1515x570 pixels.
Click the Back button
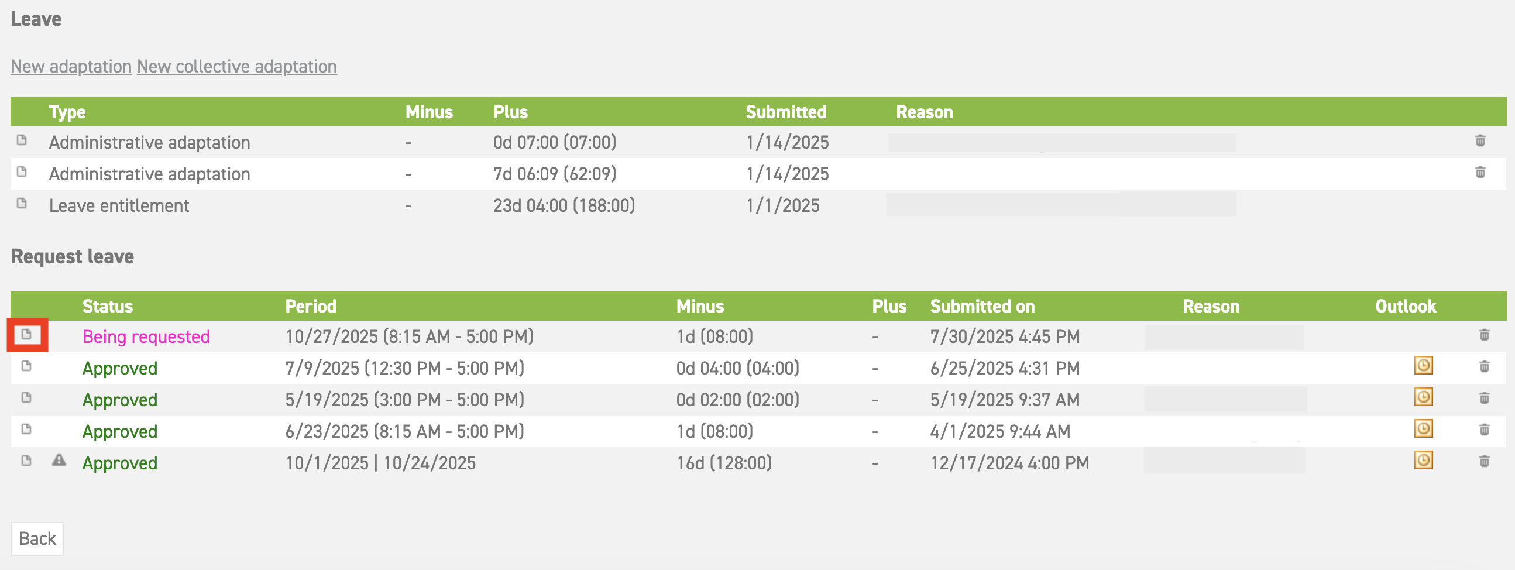37,539
